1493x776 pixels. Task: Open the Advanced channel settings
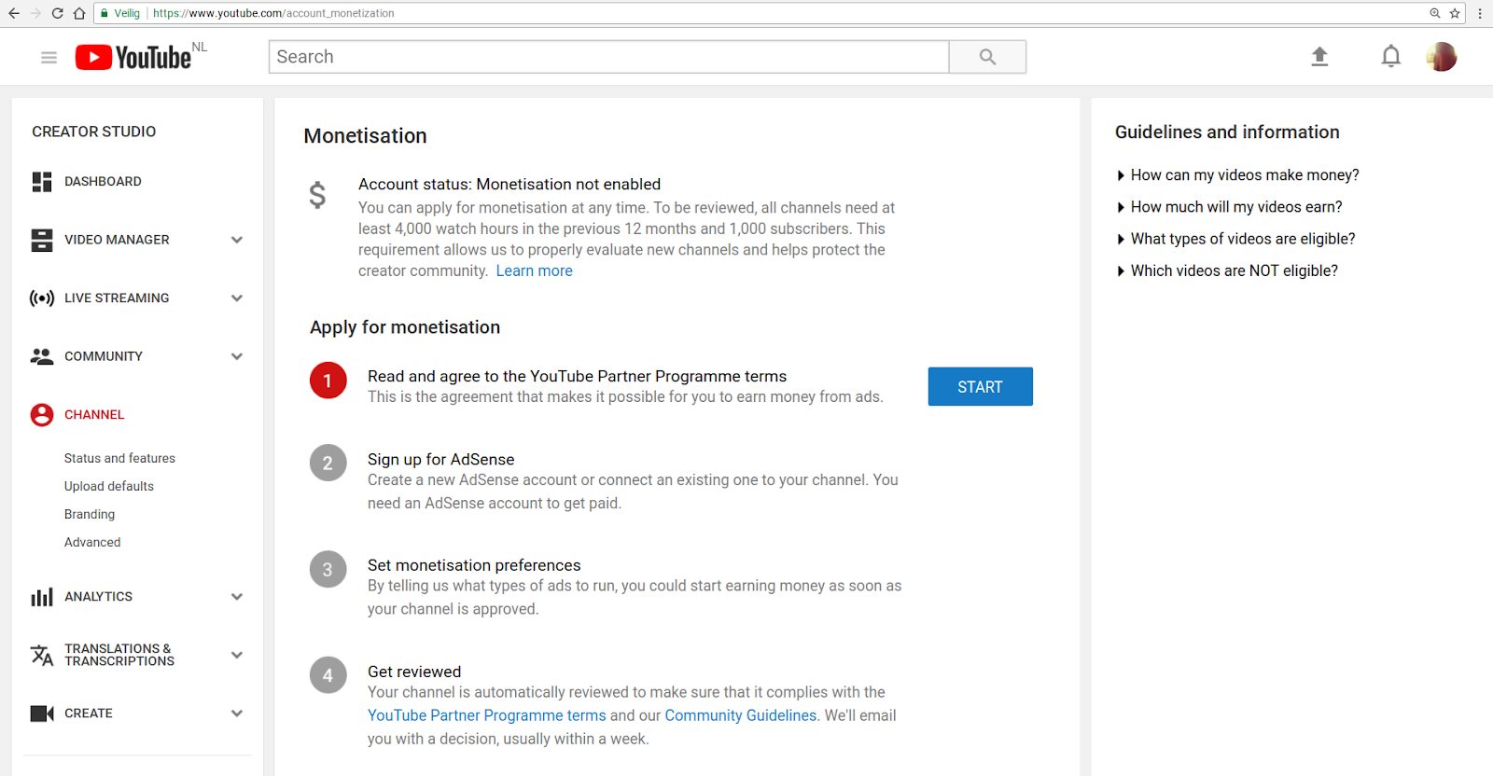point(92,542)
